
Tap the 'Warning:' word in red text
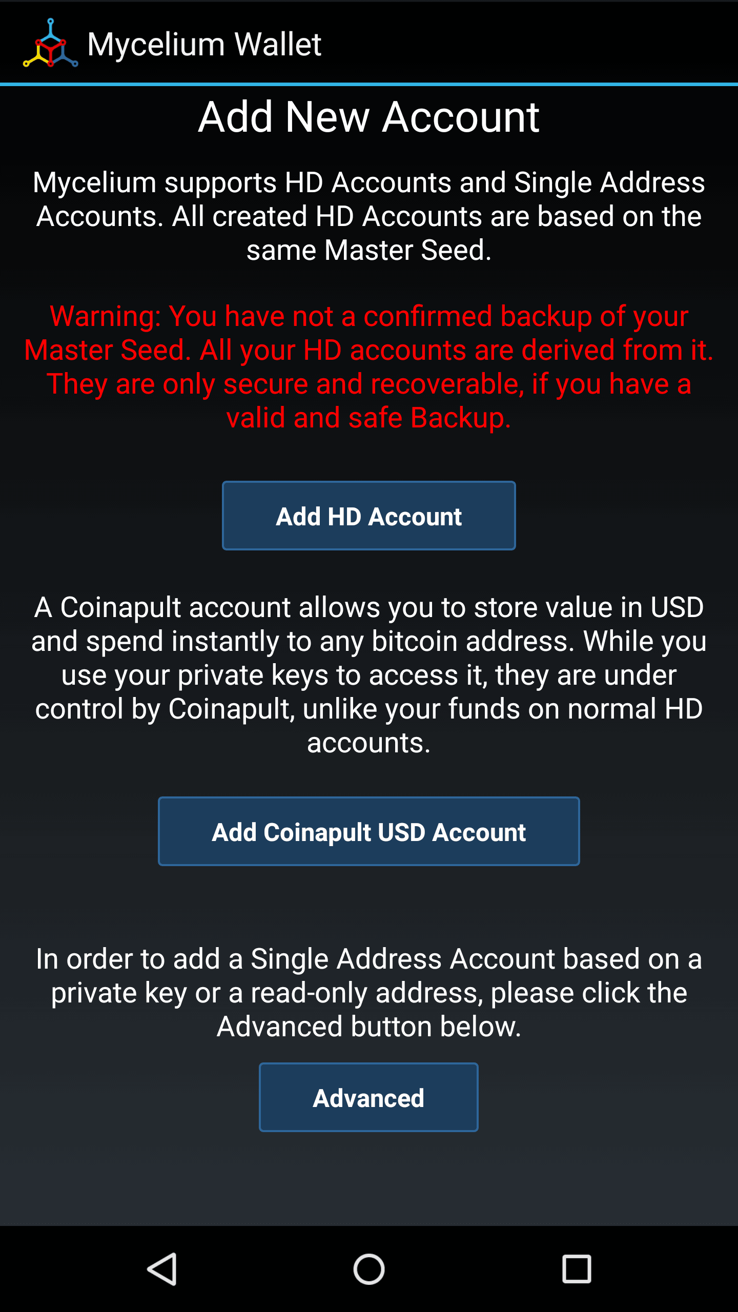click(106, 316)
